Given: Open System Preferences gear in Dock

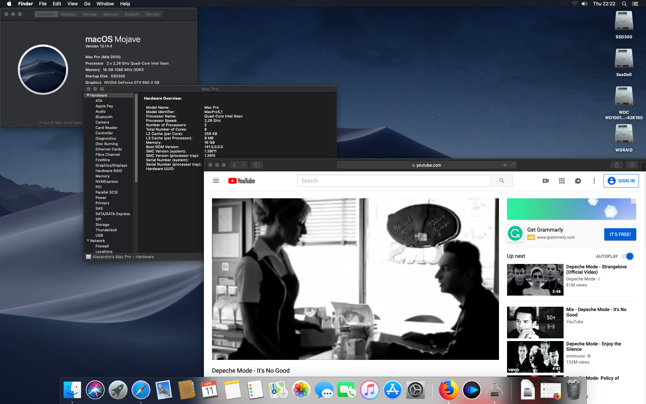Looking at the screenshot, I should pyautogui.click(x=416, y=390).
